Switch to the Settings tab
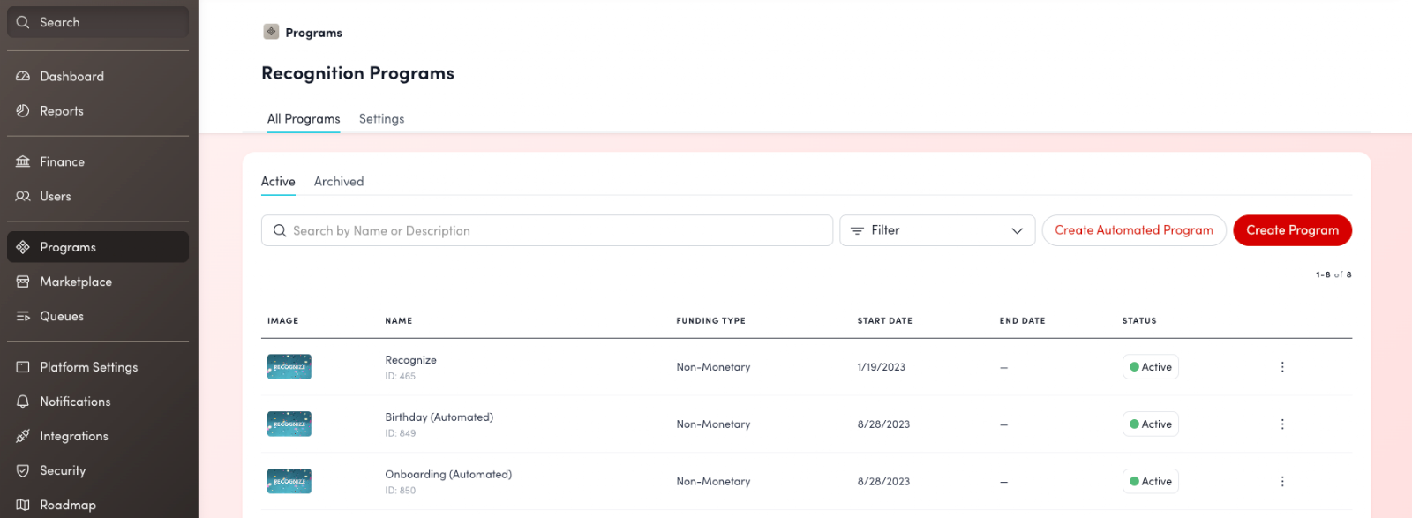 point(381,119)
